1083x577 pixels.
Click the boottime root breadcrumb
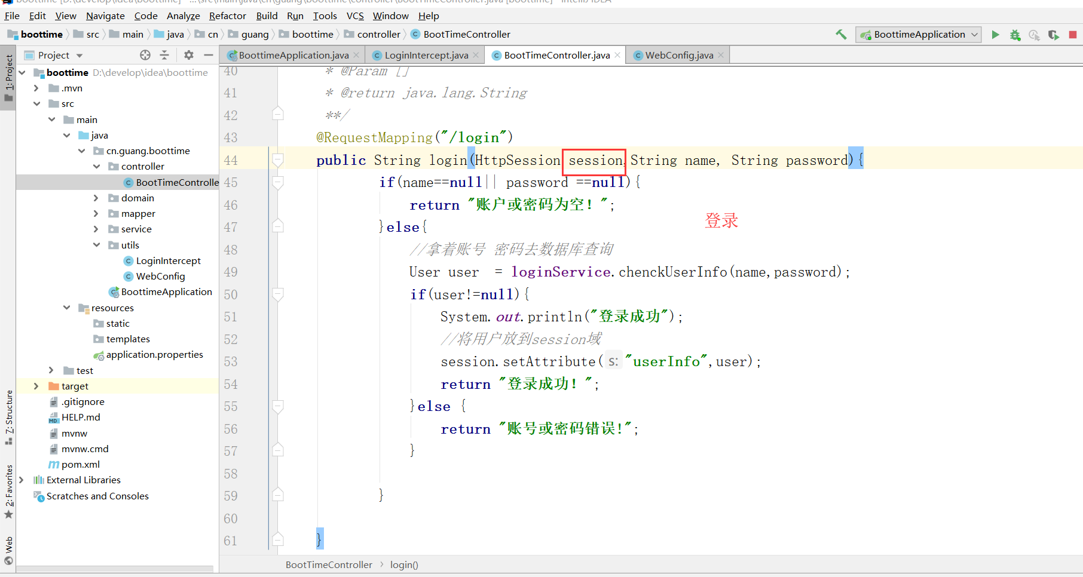coord(35,35)
